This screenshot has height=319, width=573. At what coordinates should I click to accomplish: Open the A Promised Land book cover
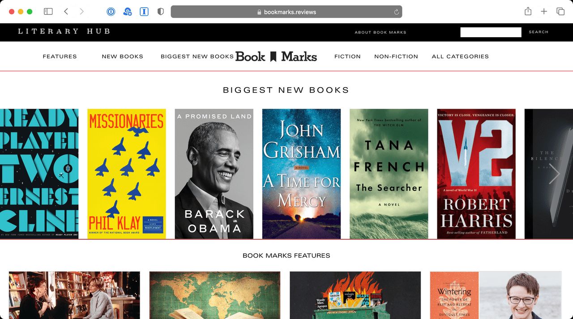[214, 174]
